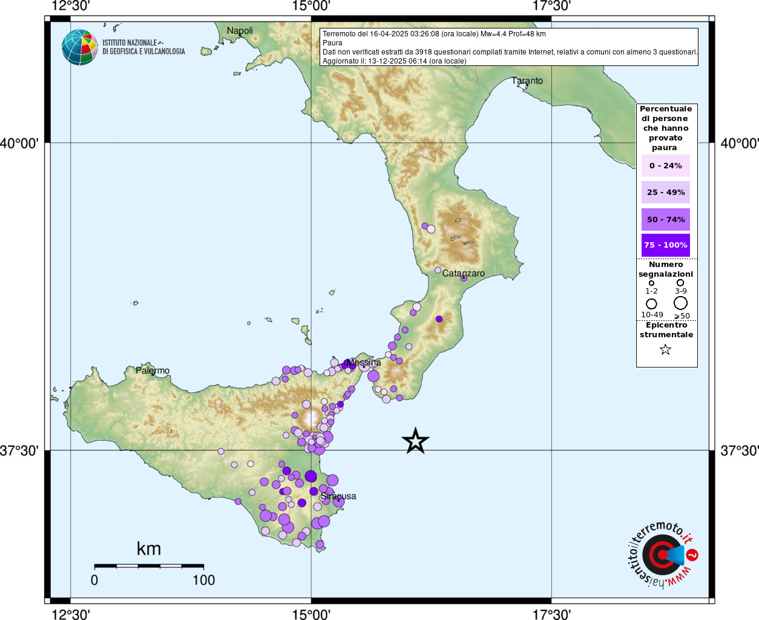This screenshot has width=759, height=620.
Task: Choose the 75 - 100% legend color swatch
Action: point(665,245)
